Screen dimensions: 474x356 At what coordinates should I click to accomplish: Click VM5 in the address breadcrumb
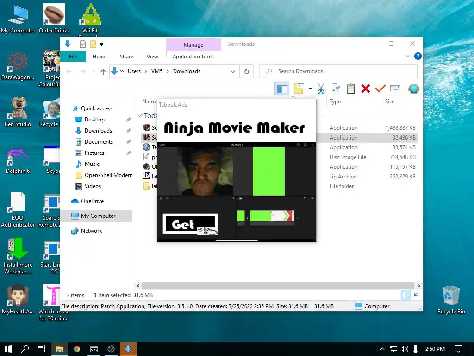coord(157,71)
